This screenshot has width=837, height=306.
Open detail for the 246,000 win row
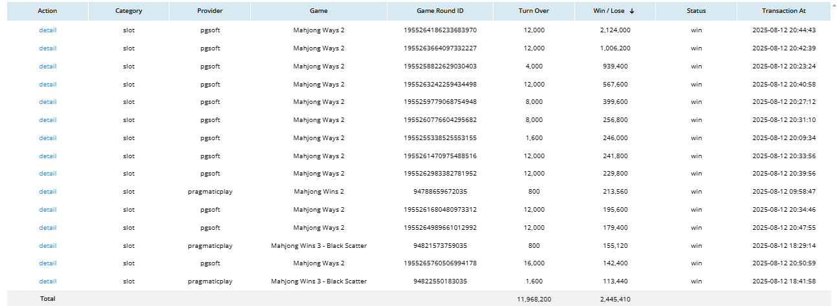(47, 138)
